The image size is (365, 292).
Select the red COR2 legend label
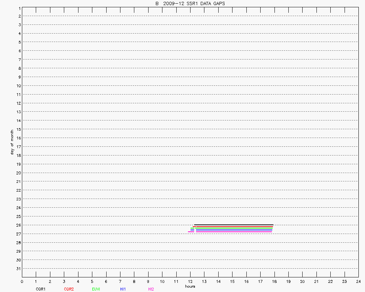(x=69, y=289)
